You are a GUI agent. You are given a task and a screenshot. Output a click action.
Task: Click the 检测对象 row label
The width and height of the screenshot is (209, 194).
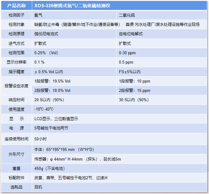pos(17,24)
